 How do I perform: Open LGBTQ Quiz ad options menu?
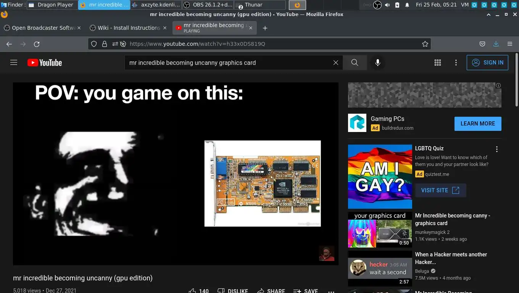click(x=497, y=149)
